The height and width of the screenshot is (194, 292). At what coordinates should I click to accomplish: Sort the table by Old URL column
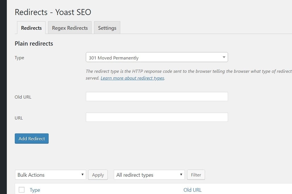[x=192, y=190]
